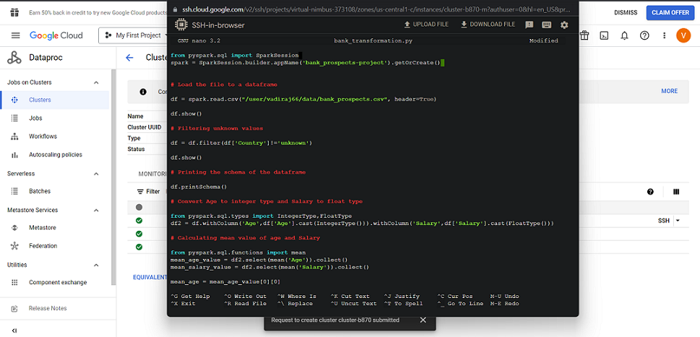Click the Dataproc service logo icon

(x=14, y=58)
